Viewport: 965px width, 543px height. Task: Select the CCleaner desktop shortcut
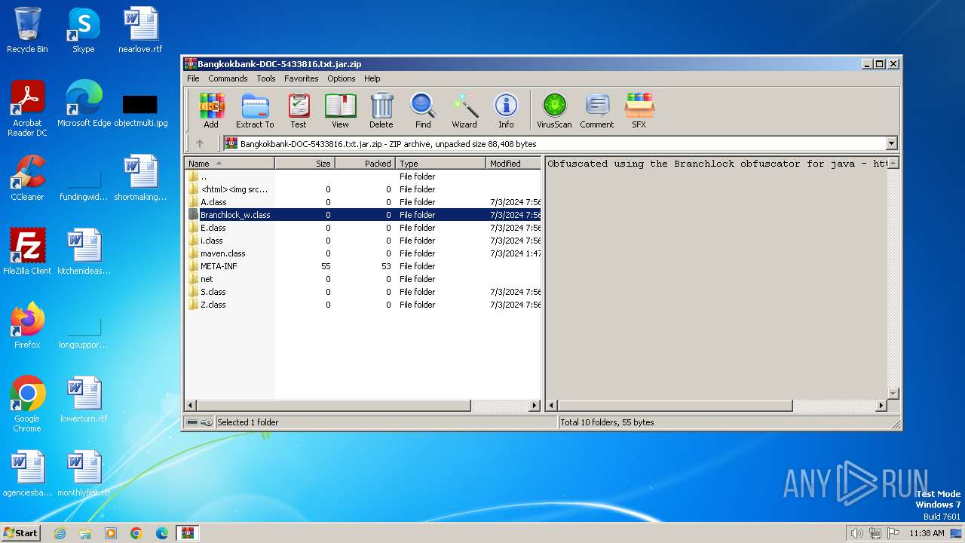[x=27, y=178]
